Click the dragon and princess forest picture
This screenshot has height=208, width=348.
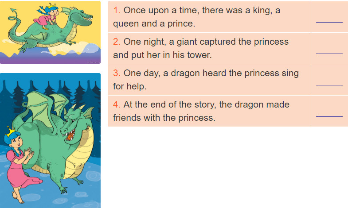tap(50, 140)
